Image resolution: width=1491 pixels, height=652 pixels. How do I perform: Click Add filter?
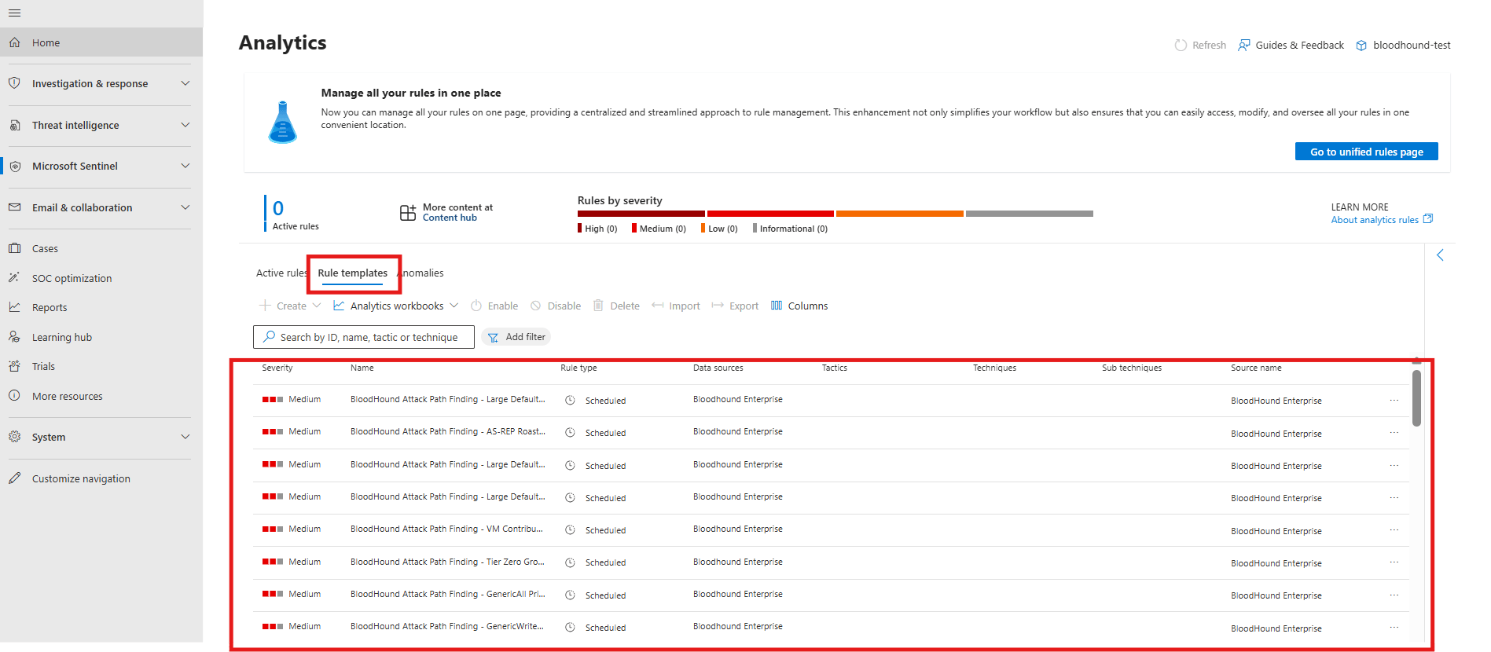[x=516, y=337]
